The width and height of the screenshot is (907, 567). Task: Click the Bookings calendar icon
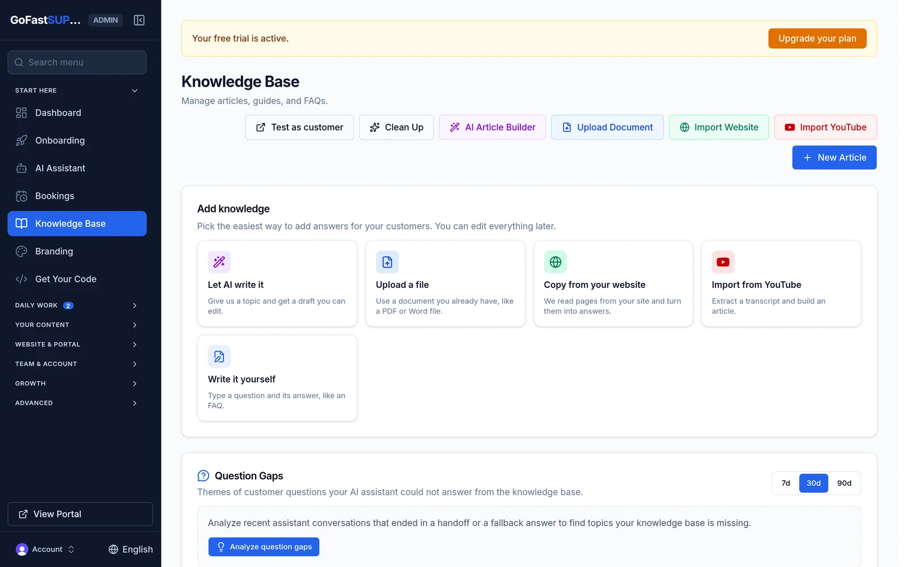pyautogui.click(x=22, y=196)
